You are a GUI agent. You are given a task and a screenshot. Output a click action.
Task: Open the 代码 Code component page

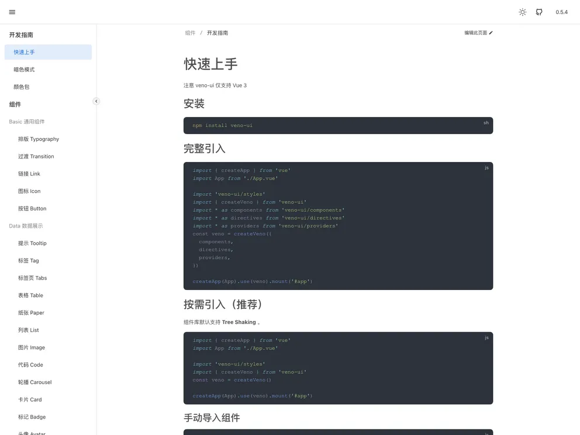[32, 365]
